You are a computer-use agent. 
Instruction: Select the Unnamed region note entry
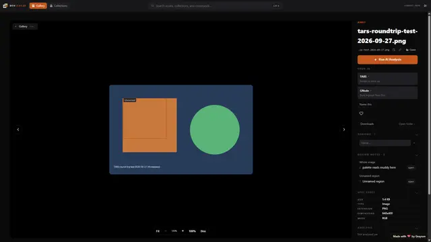click(373, 182)
